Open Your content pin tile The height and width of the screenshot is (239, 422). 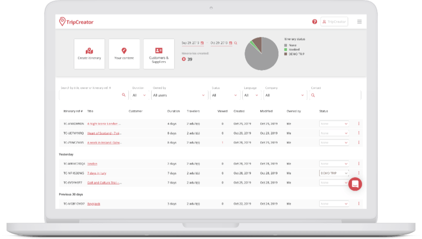[x=124, y=54]
